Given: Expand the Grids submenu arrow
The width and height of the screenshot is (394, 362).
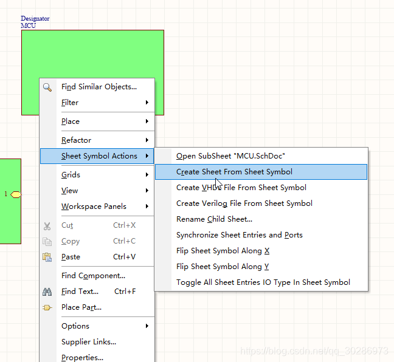Looking at the screenshot, I should tap(147, 175).
